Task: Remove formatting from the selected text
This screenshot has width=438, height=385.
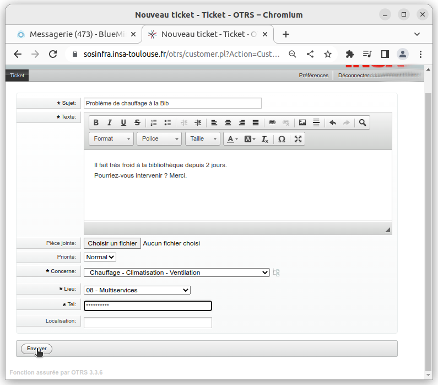Action: (x=265, y=139)
